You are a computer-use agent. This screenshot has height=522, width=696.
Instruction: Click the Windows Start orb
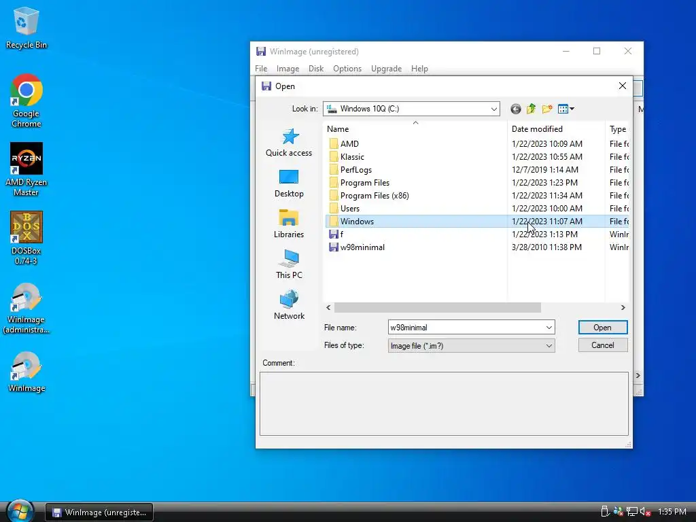coord(20,511)
